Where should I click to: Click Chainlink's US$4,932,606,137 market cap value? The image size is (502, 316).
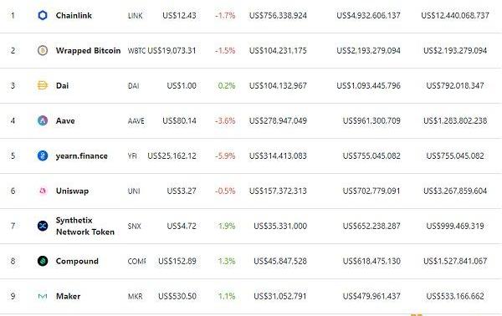pyautogui.click(x=368, y=15)
